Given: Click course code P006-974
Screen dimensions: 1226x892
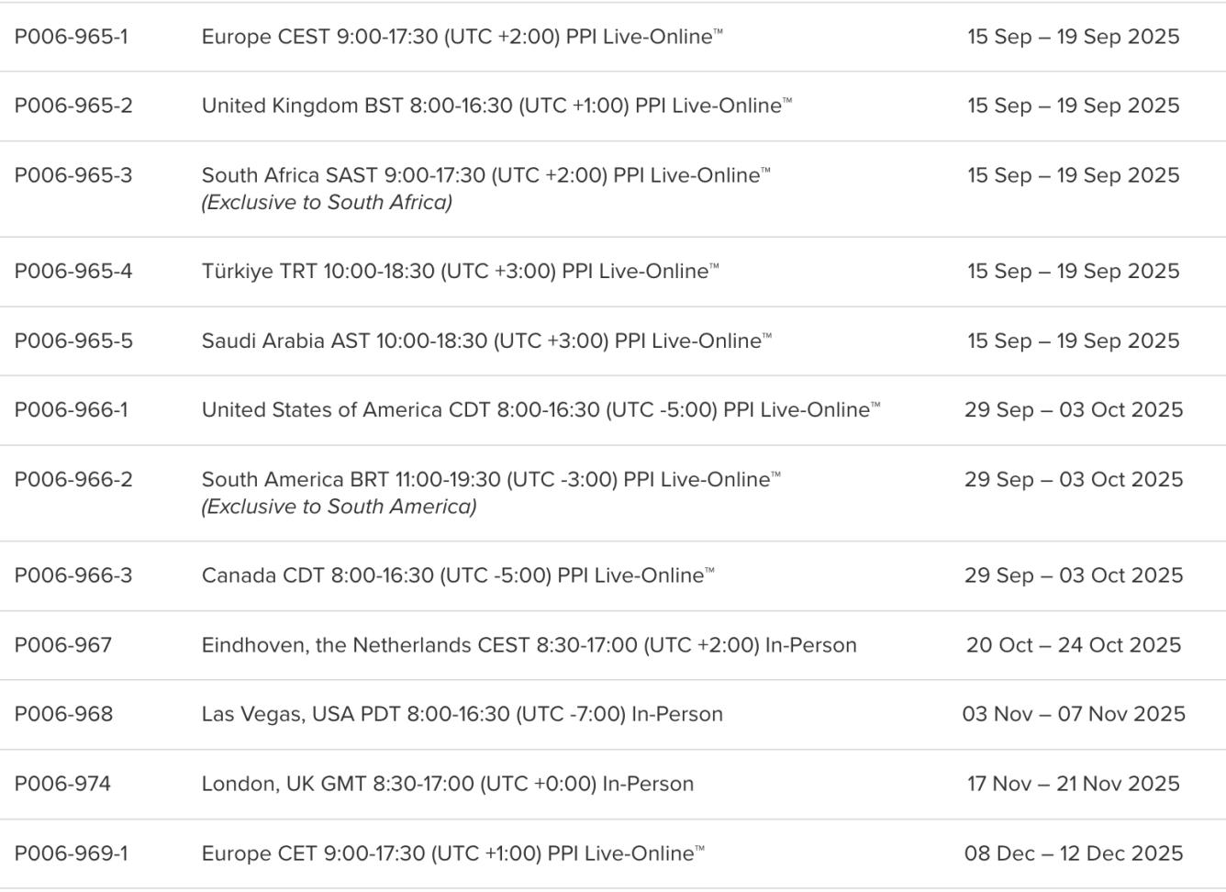Looking at the screenshot, I should pyautogui.click(x=62, y=784).
